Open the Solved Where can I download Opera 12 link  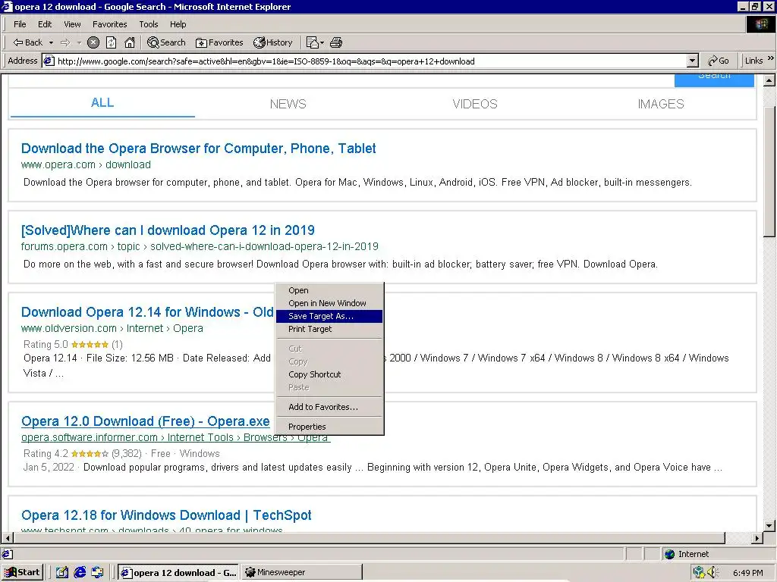[x=168, y=230]
